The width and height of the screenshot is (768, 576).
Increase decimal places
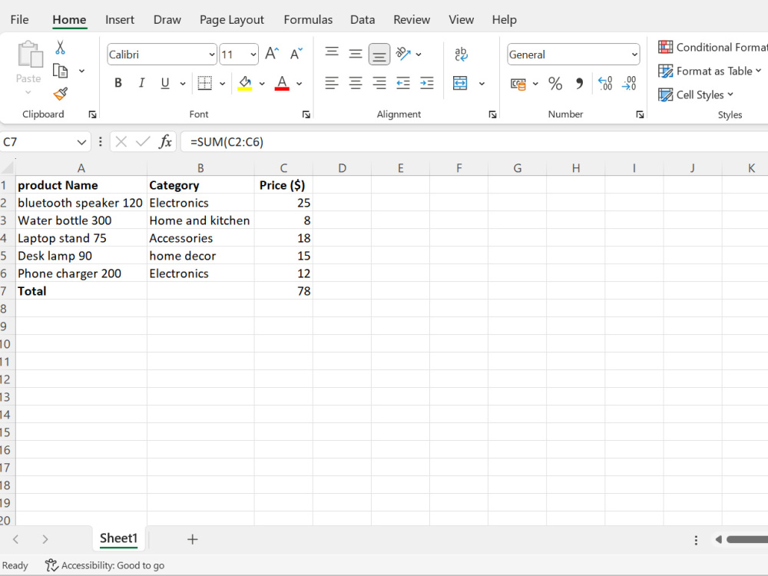pos(605,83)
